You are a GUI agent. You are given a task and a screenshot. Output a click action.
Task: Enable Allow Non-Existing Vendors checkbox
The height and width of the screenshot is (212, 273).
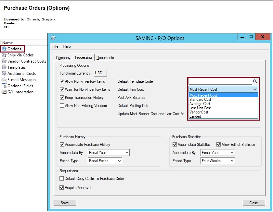tap(62, 106)
